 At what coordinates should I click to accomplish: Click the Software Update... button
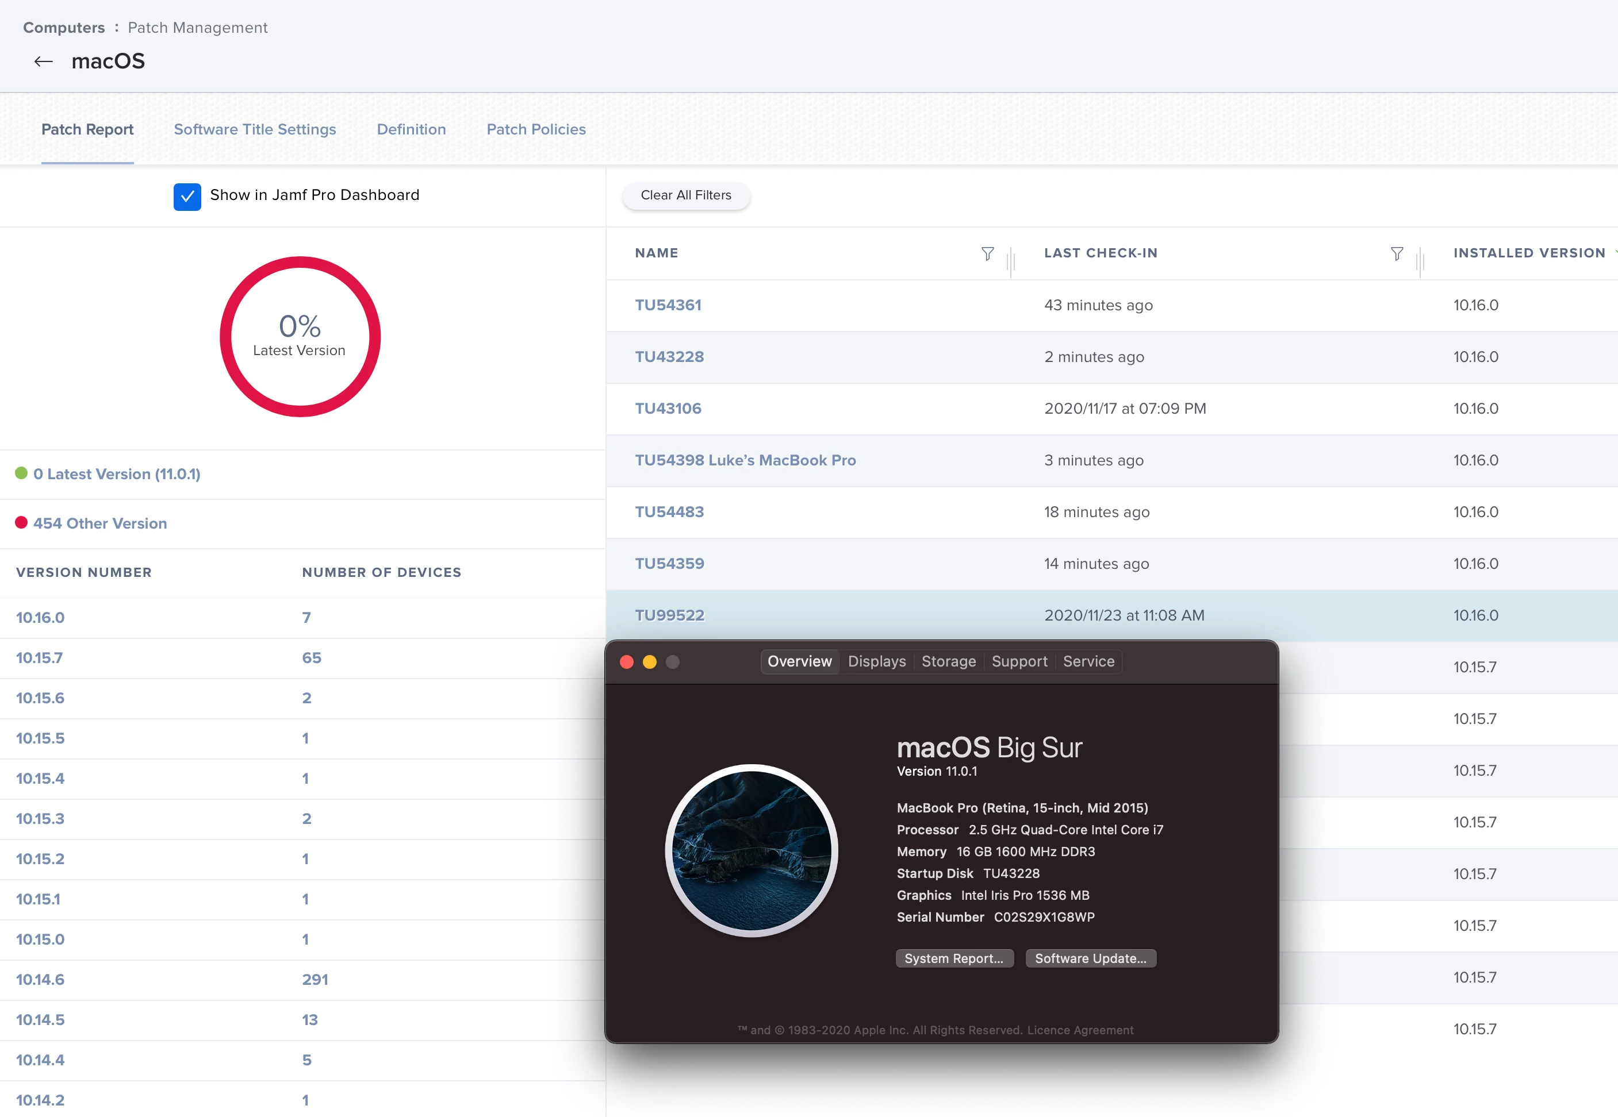click(x=1091, y=958)
